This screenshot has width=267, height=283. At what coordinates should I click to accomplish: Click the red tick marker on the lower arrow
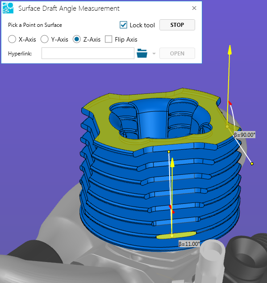pos(172,209)
